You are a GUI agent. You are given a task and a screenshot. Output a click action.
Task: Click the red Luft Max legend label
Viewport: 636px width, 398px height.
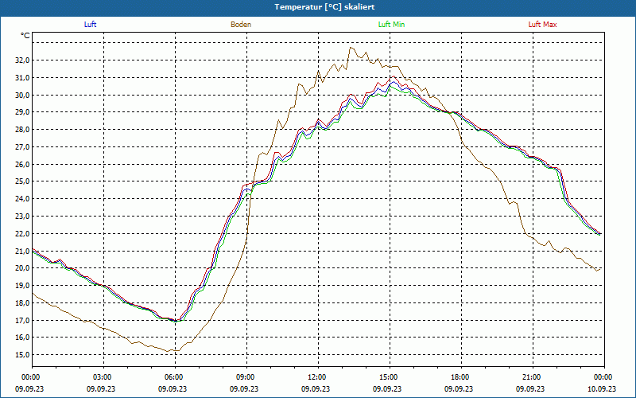point(542,25)
